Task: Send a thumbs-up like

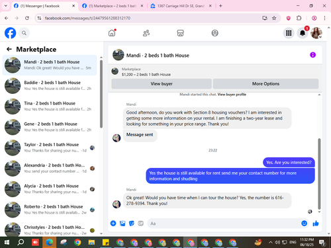Action: tap(316, 224)
